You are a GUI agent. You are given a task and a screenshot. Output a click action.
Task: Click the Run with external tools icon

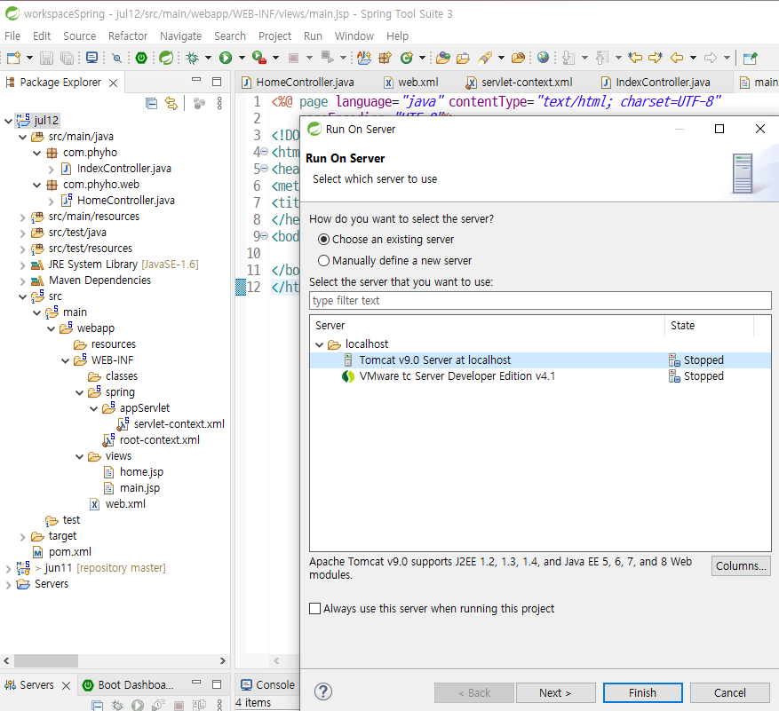(x=259, y=58)
